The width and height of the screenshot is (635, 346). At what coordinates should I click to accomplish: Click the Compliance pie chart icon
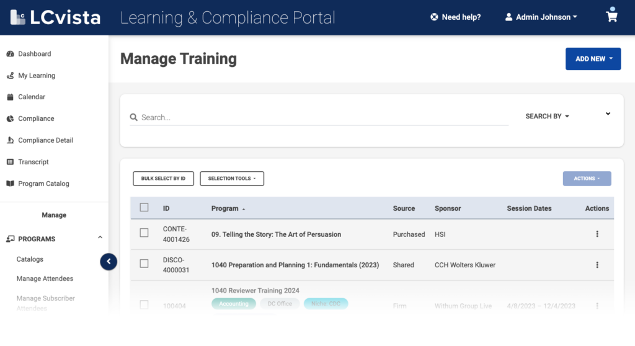[x=10, y=118]
